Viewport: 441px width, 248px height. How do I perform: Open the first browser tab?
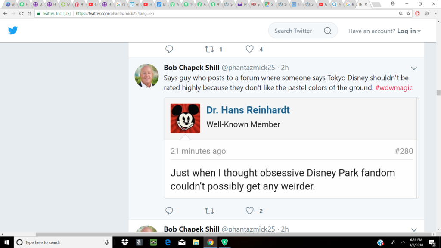pyautogui.click(x=10, y=4)
